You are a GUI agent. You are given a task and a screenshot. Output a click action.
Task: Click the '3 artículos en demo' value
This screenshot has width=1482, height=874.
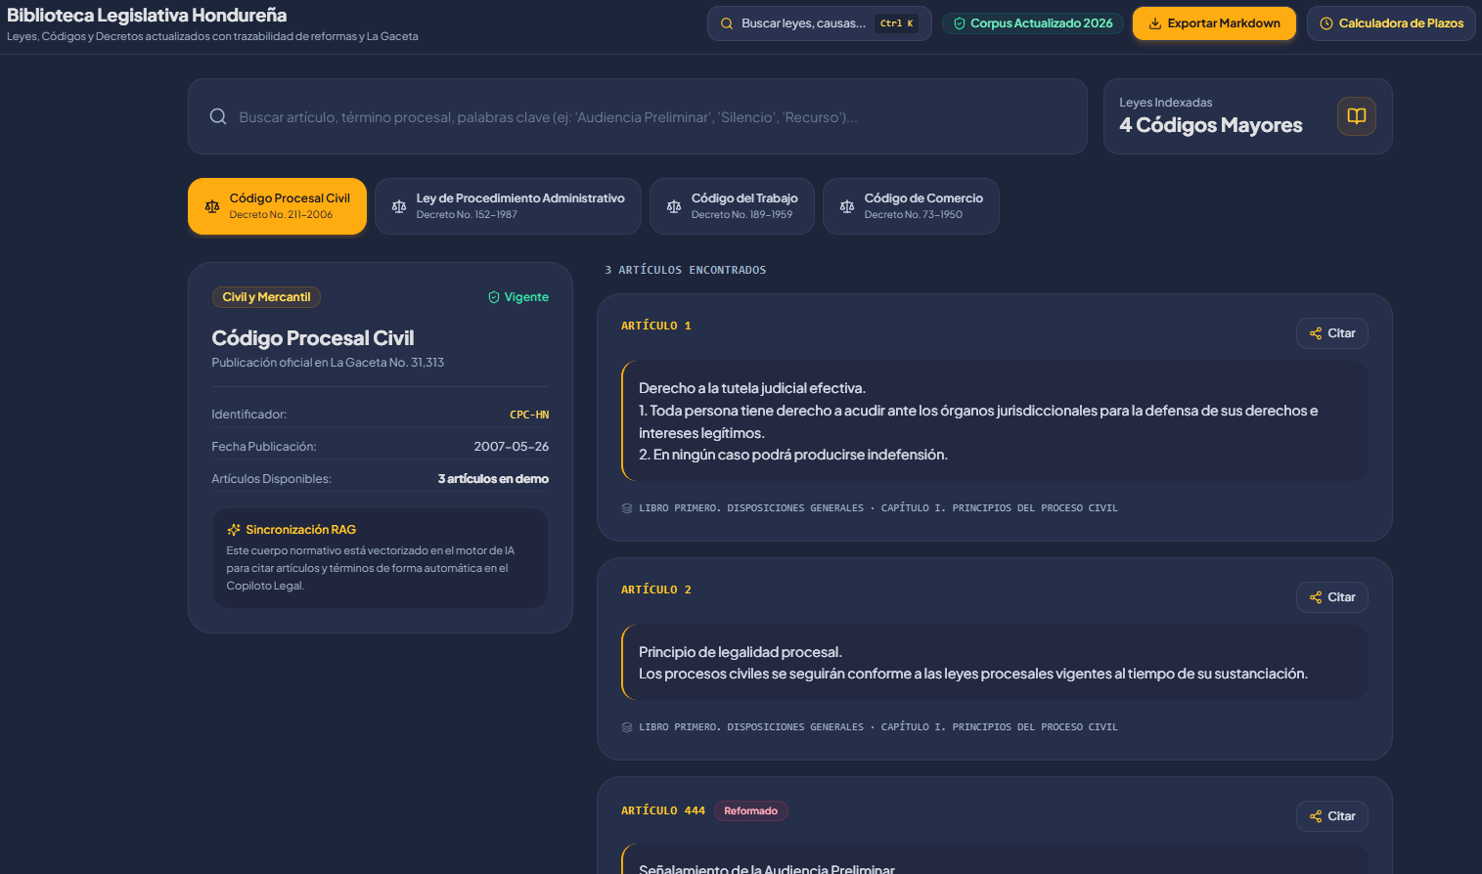[493, 479]
